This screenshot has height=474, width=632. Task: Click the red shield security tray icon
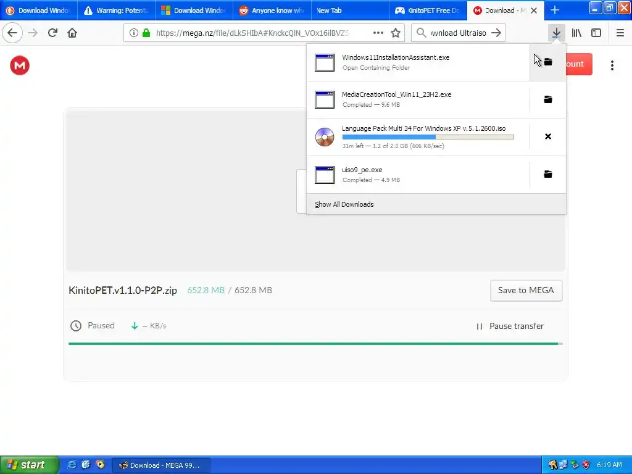pyautogui.click(x=586, y=465)
